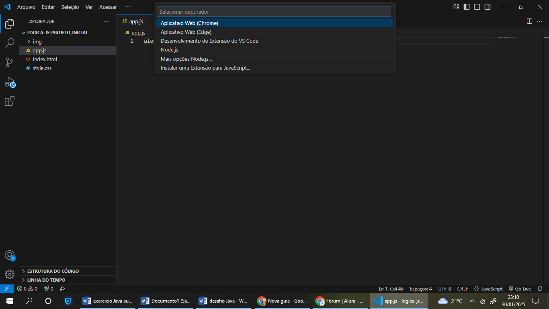
Task: Switch to Documento1 Word window
Action: tap(166, 301)
